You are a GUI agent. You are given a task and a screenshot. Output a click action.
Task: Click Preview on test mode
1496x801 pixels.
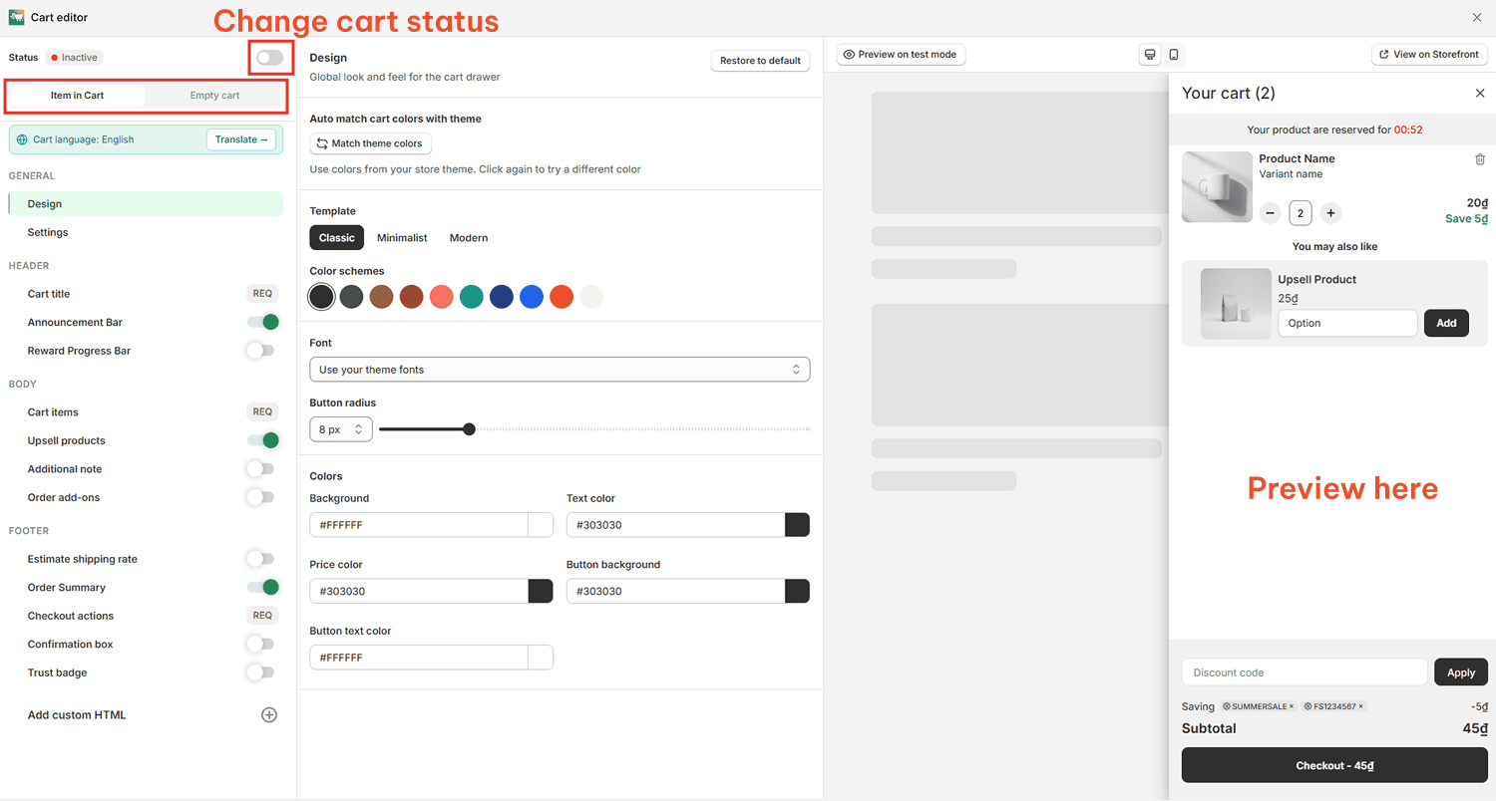(902, 55)
